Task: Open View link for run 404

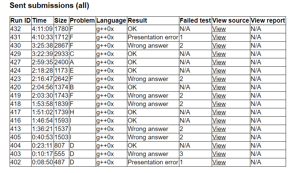Action: click(x=219, y=146)
